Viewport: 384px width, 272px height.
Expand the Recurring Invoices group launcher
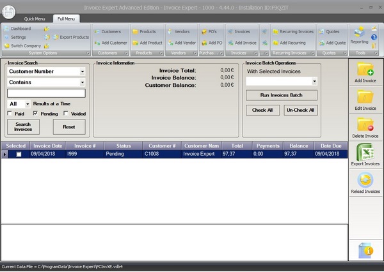click(312, 53)
